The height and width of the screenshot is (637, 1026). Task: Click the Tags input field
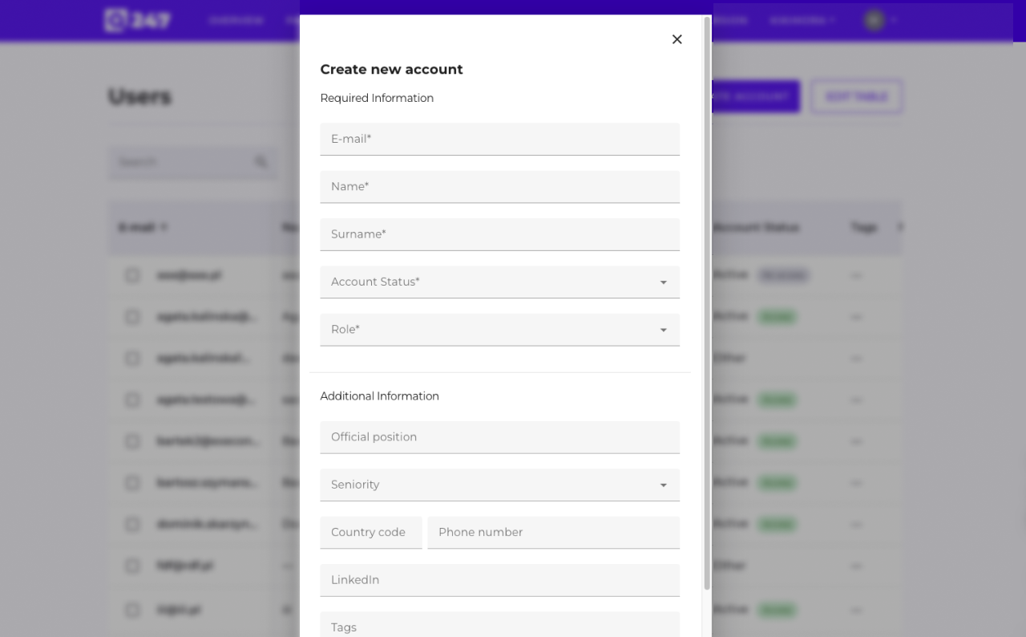499,626
